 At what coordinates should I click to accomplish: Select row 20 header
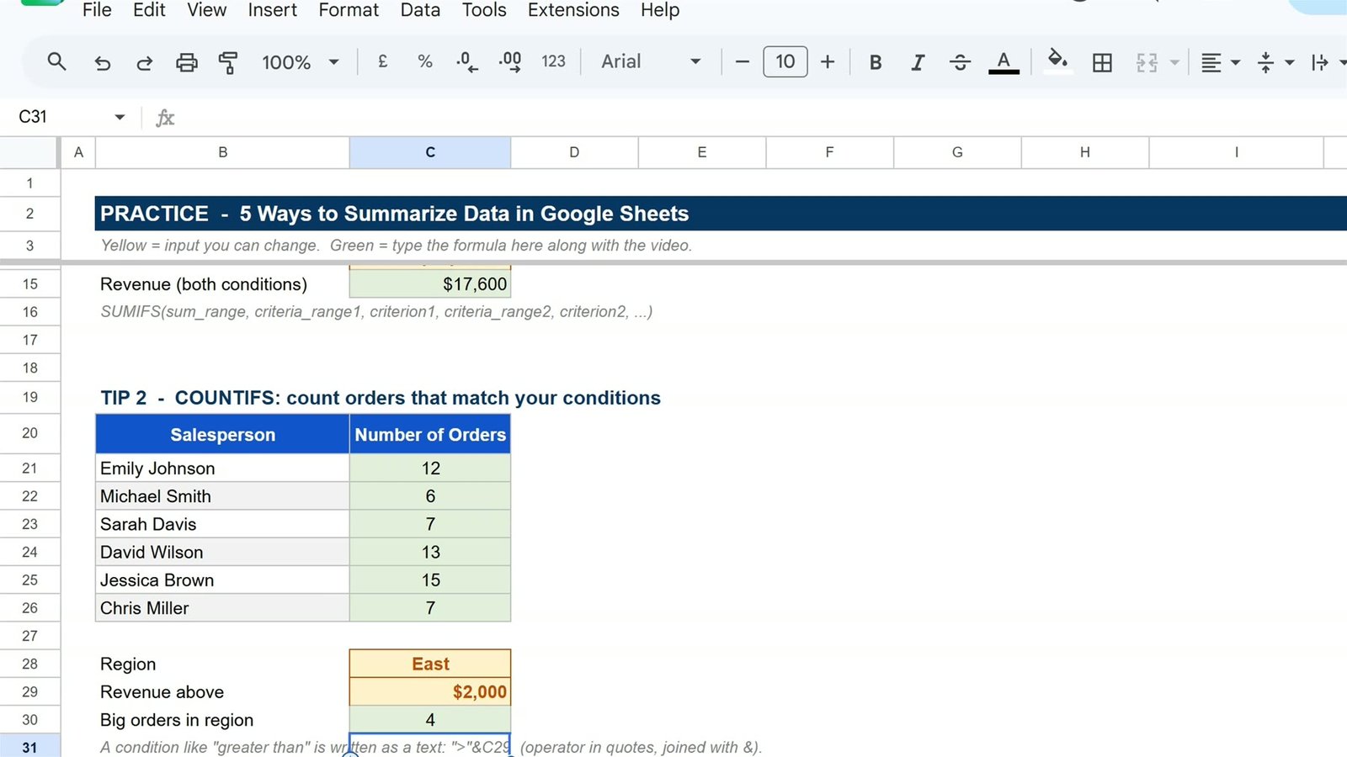(x=29, y=433)
